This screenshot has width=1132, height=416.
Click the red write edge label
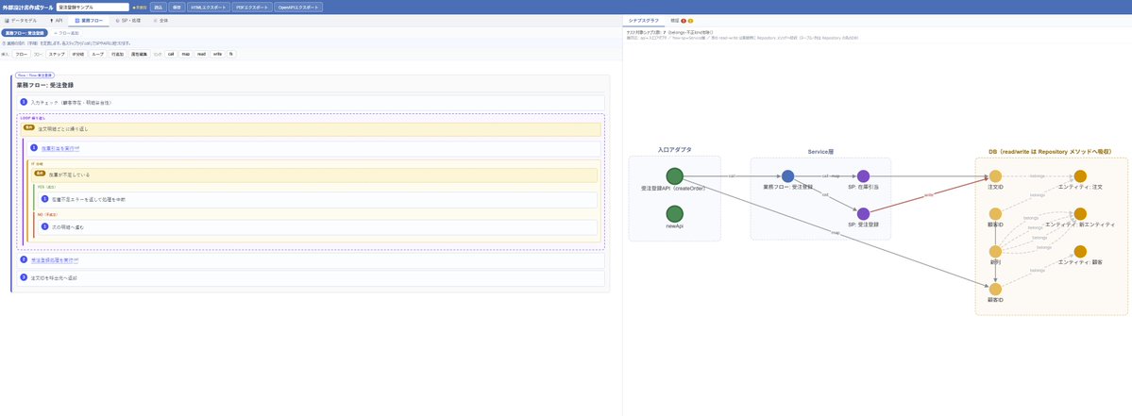click(928, 194)
